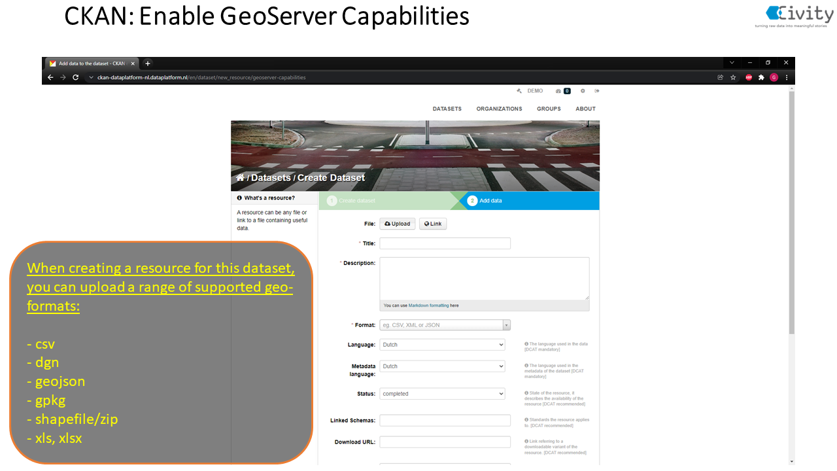Click the info icon beside Download URL help
The height and width of the screenshot is (471, 837).
(526, 442)
